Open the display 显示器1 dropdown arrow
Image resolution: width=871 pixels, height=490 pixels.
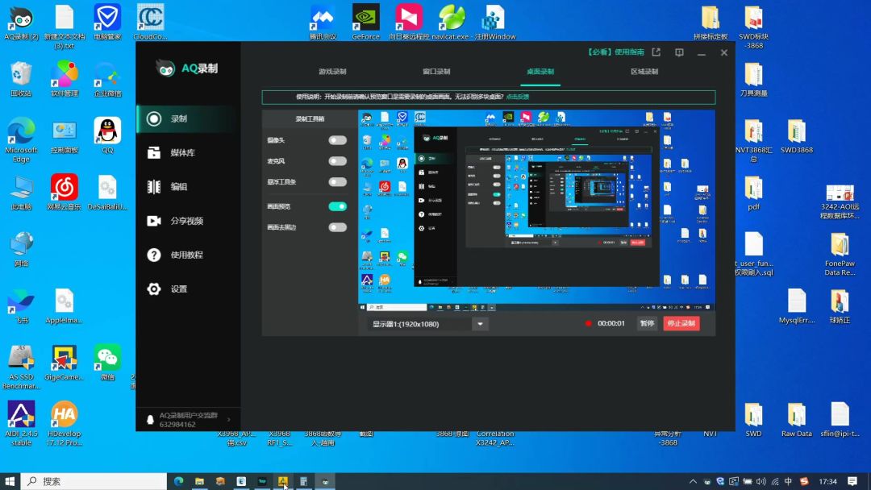coord(480,324)
